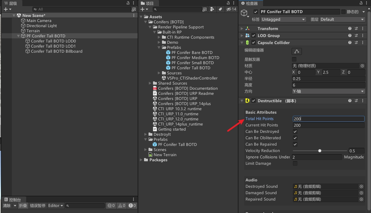
Task: Collapse PF Conifer Tall BOTD hierarchy node
Action: tap(18, 36)
